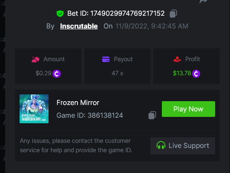Click the $0.29 amount value
230x173 pixels.
coord(43,73)
